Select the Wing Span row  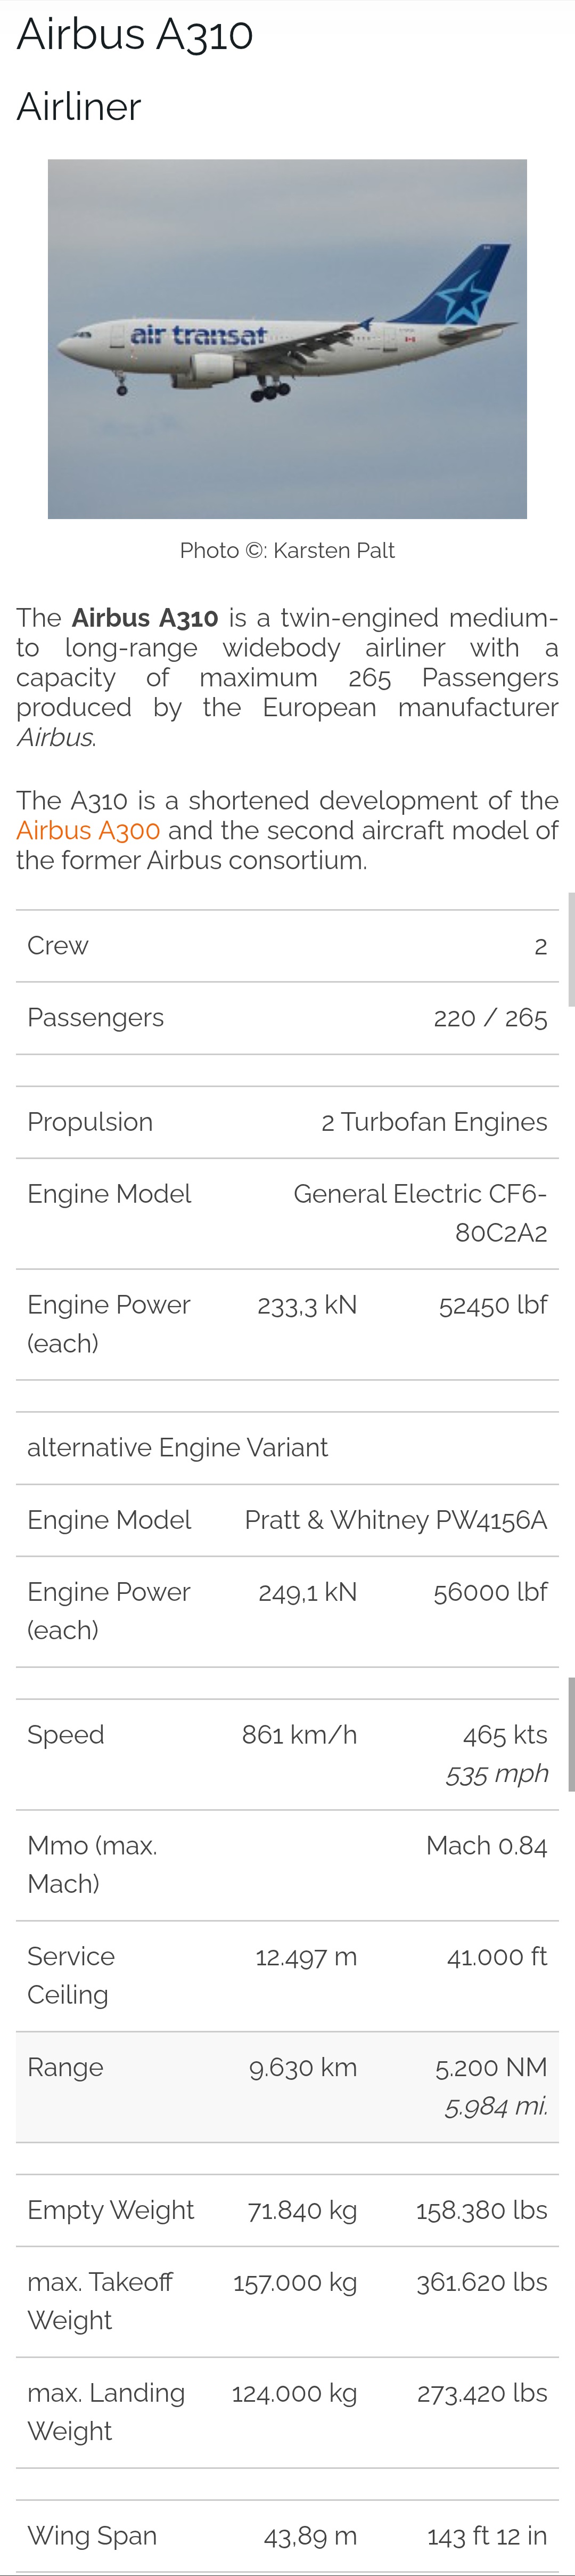tap(287, 2536)
